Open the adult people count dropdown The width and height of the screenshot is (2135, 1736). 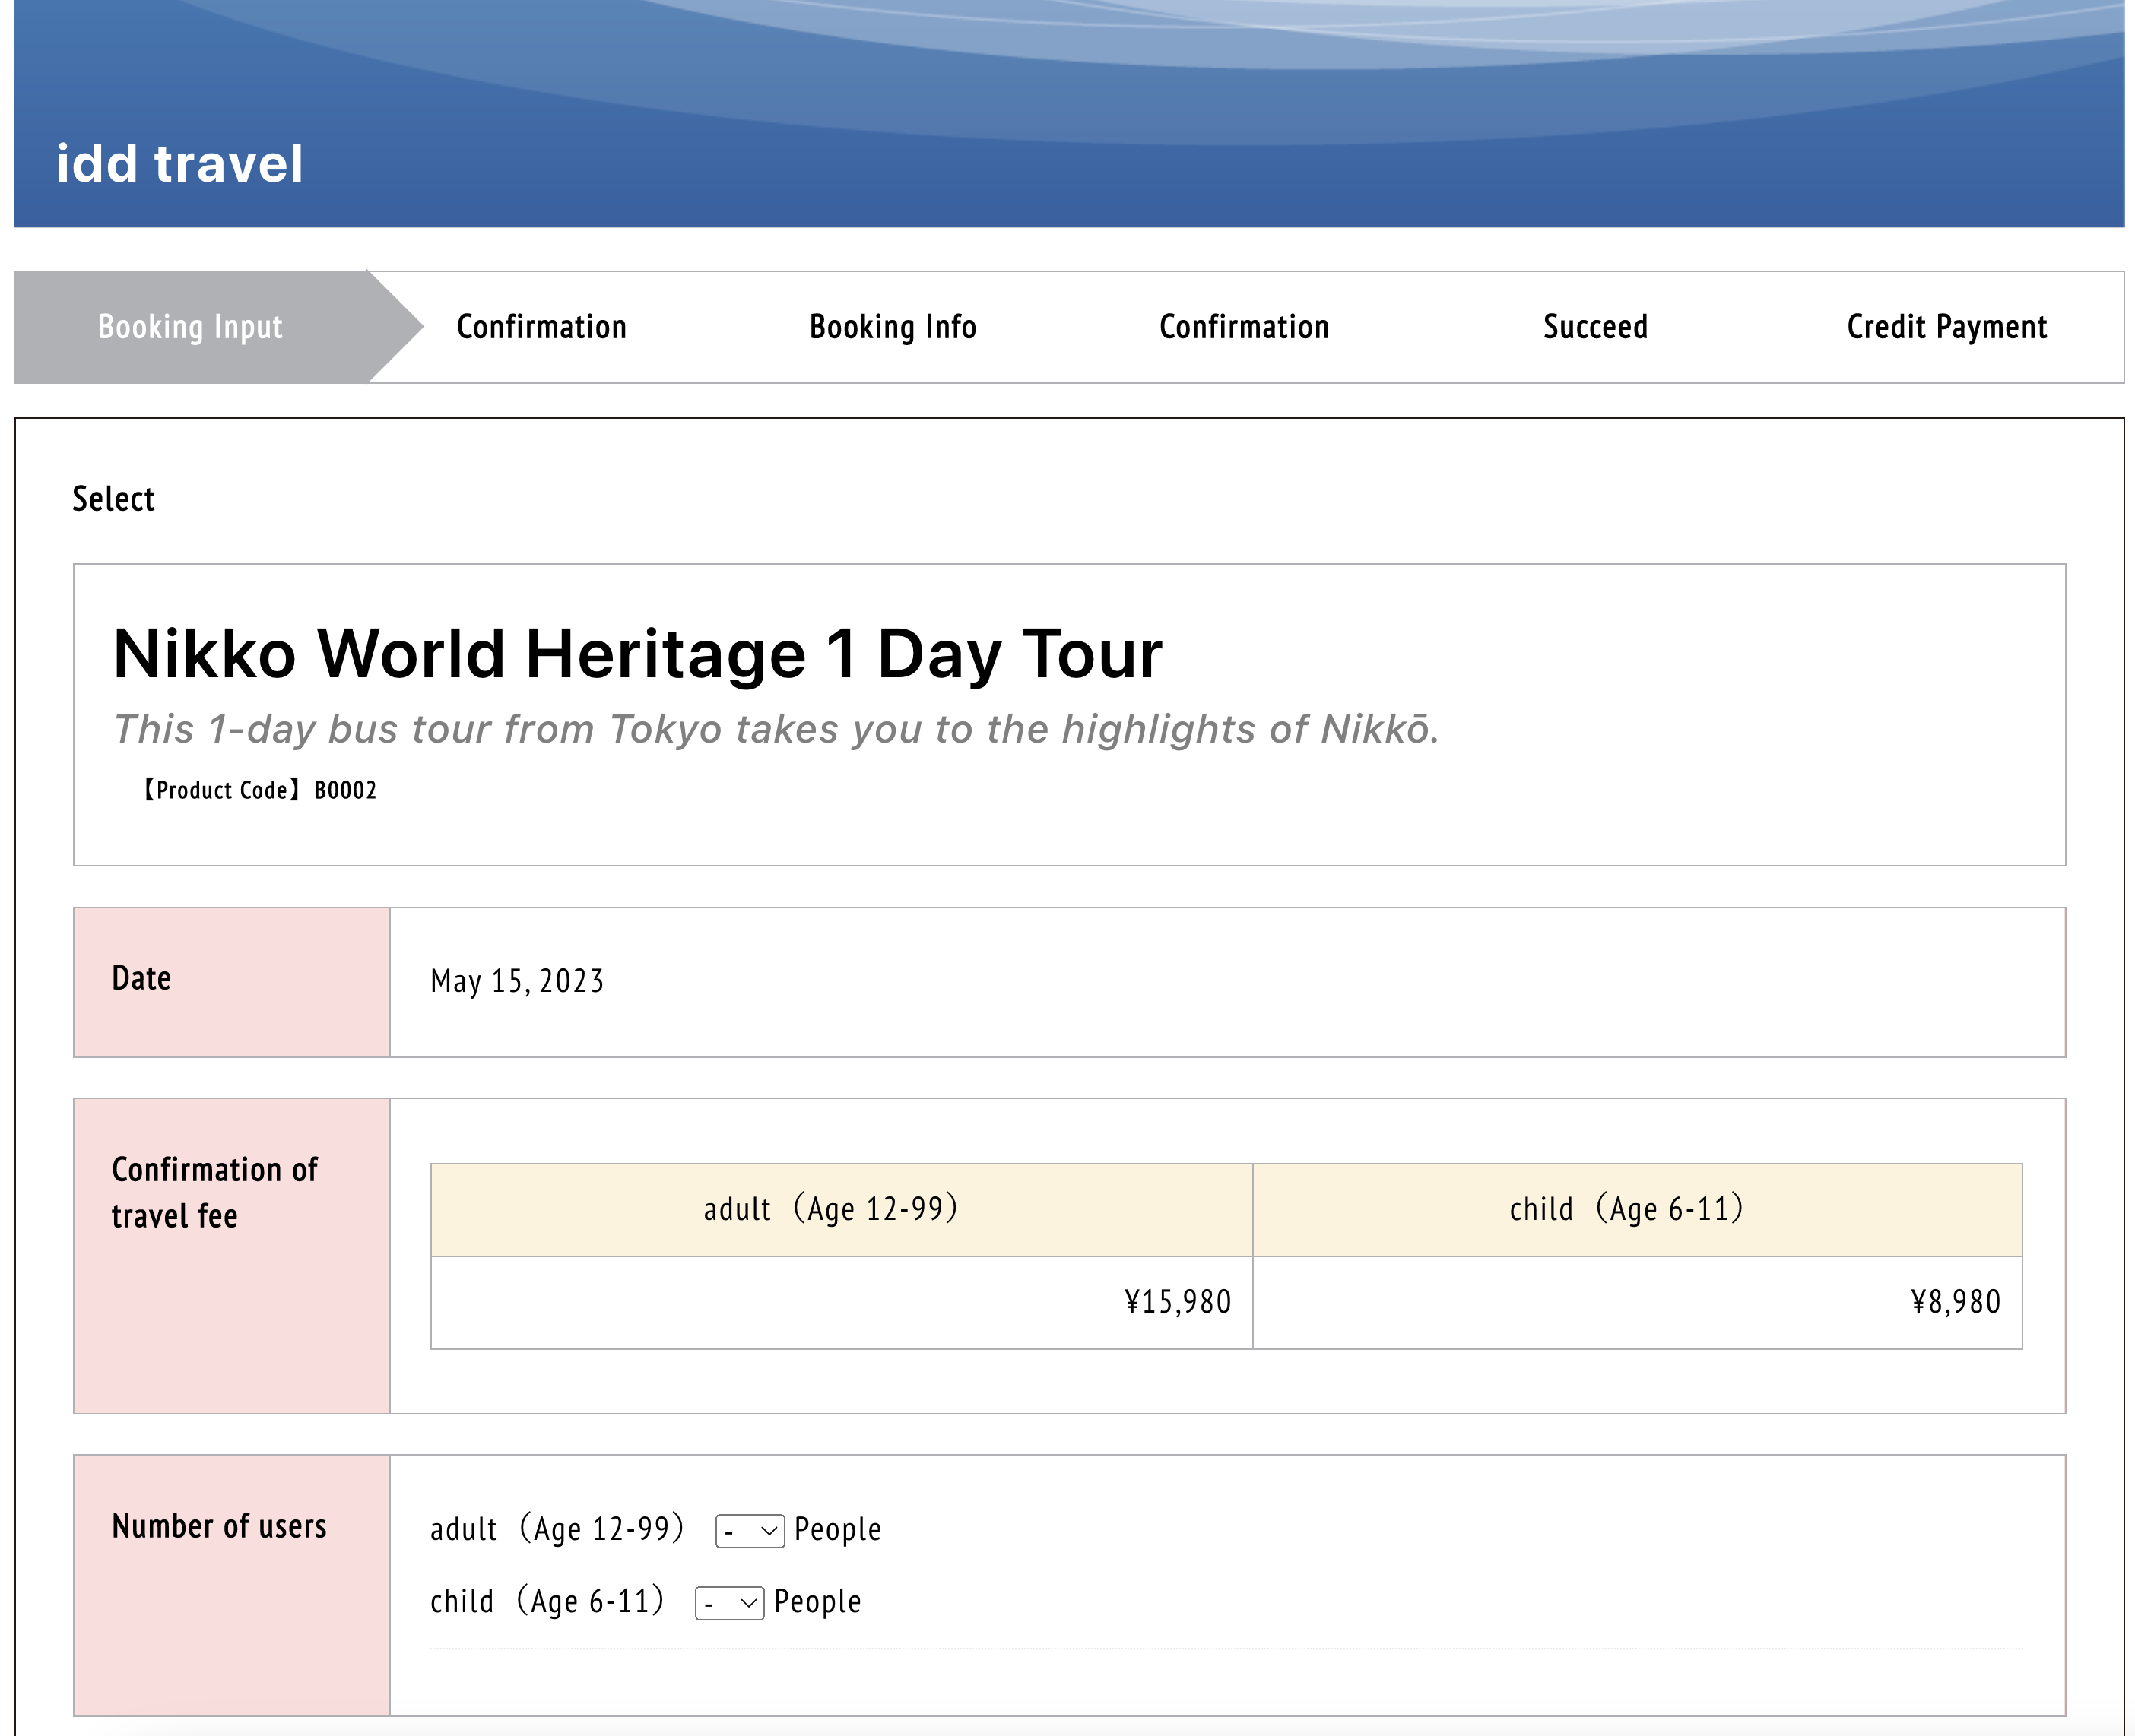750,1531
